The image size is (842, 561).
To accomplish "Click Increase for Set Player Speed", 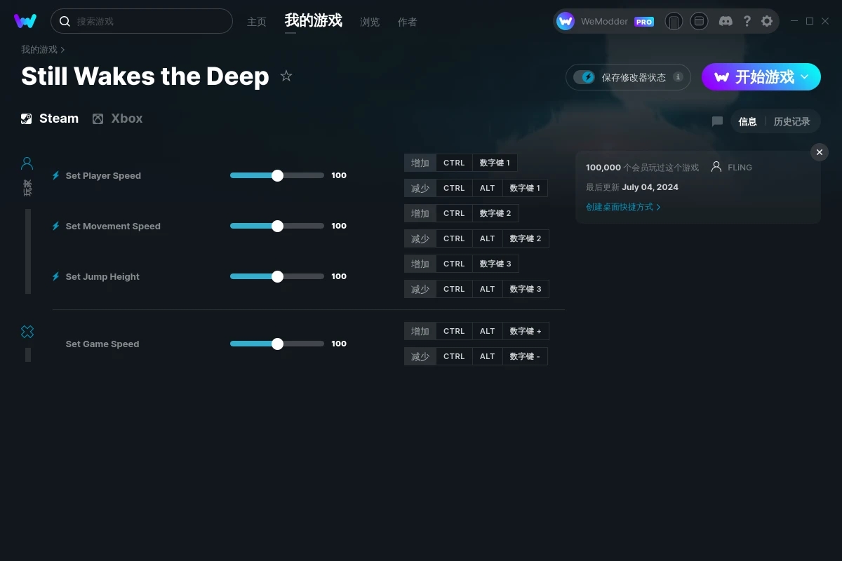I will [420, 163].
